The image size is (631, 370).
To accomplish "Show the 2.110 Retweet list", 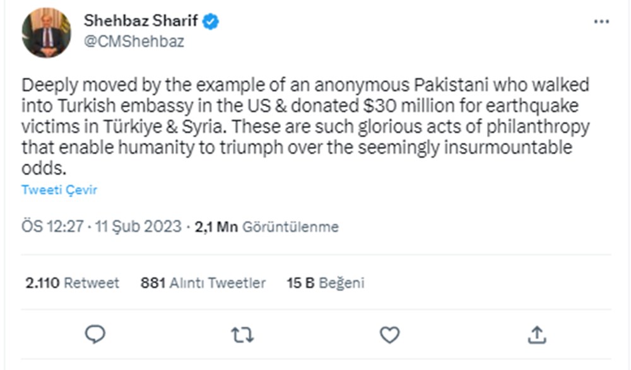I will pyautogui.click(x=72, y=283).
